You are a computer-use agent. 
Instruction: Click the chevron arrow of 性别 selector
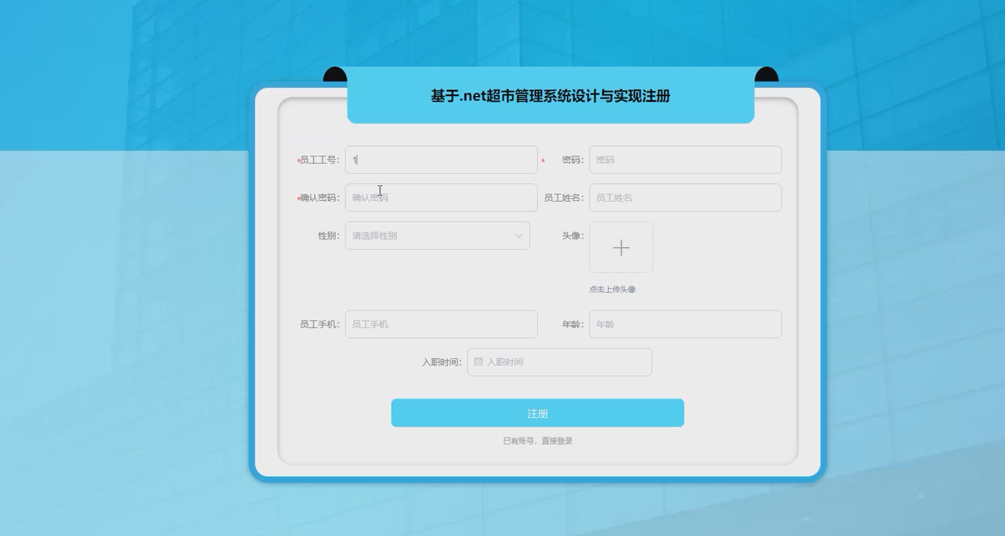(518, 236)
